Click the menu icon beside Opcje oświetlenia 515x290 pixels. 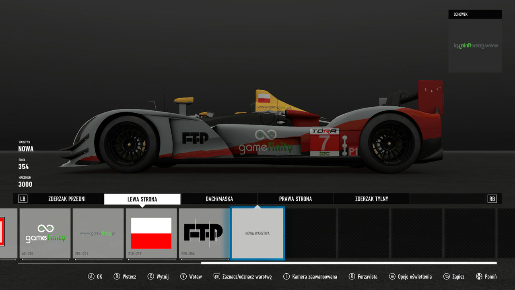click(392, 277)
